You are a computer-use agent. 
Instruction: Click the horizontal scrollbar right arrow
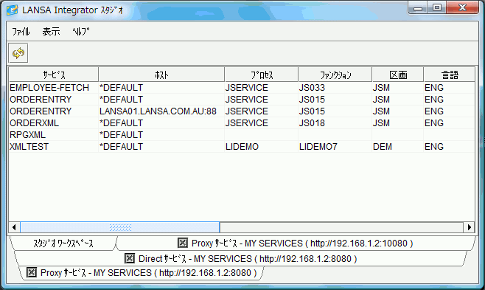click(469, 227)
